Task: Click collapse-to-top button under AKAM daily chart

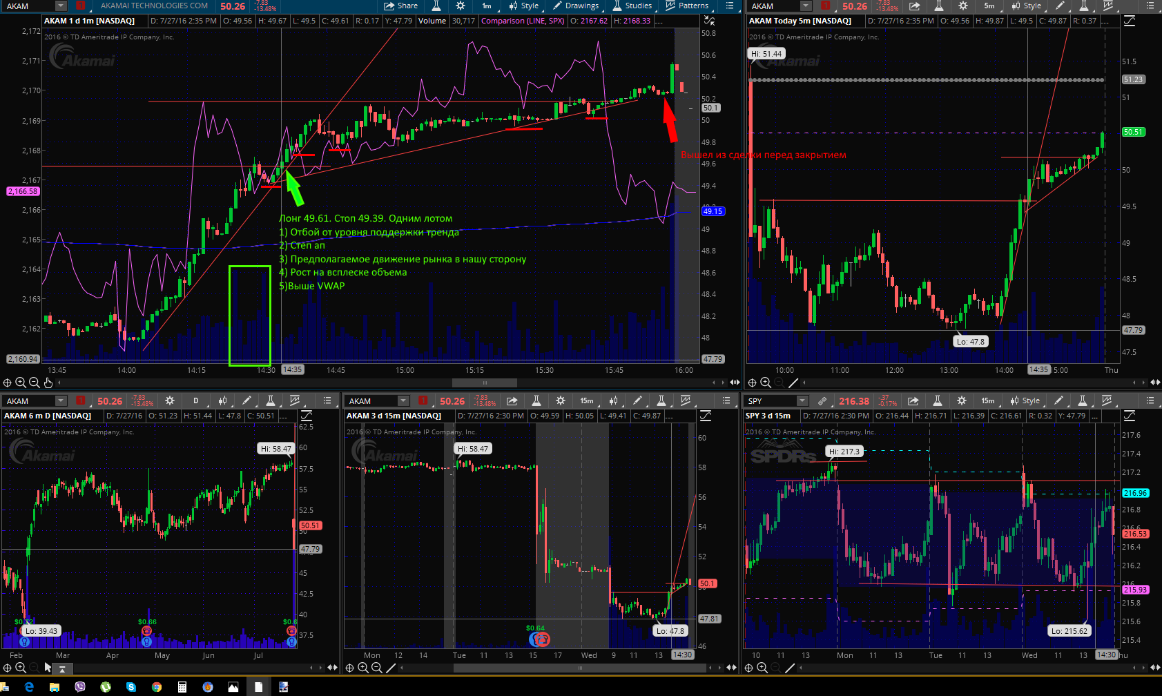Action: pyautogui.click(x=62, y=668)
